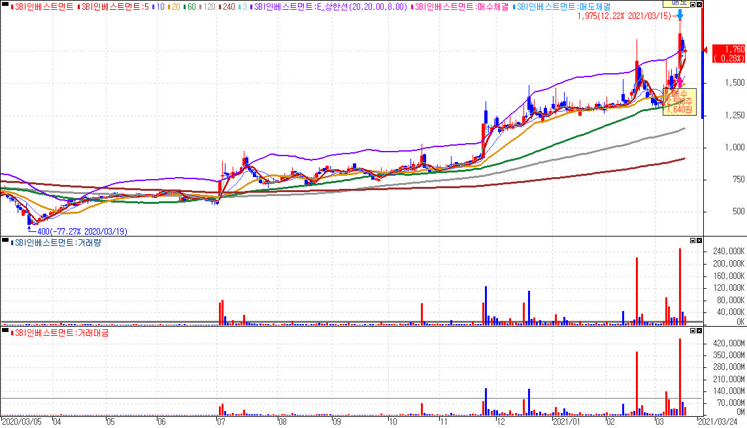Click the 120,000K volume axis label

(x=729, y=288)
